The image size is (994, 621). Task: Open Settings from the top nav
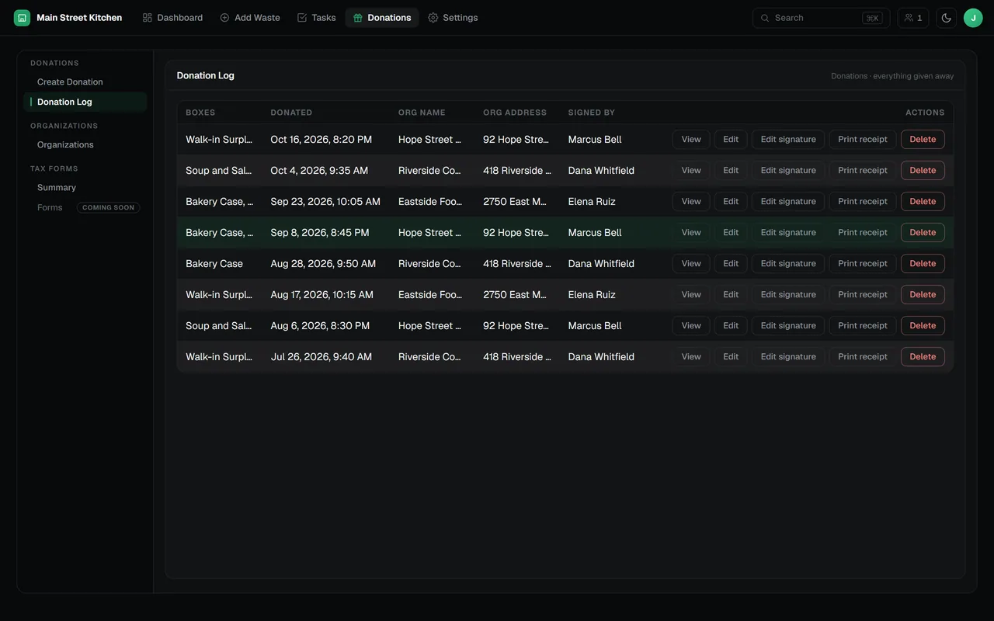tap(453, 18)
